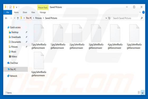Open Documents in the navigation pane
Image resolution: width=148 pixels, height=99 pixels.
pos(15,42)
